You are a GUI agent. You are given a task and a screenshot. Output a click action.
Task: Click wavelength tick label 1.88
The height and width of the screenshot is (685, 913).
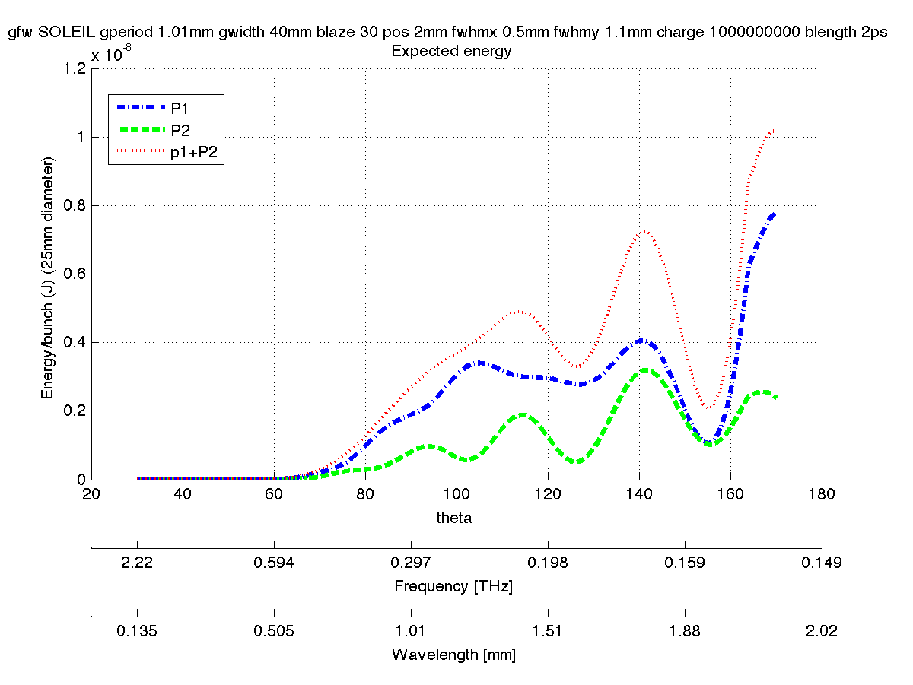coord(685,631)
